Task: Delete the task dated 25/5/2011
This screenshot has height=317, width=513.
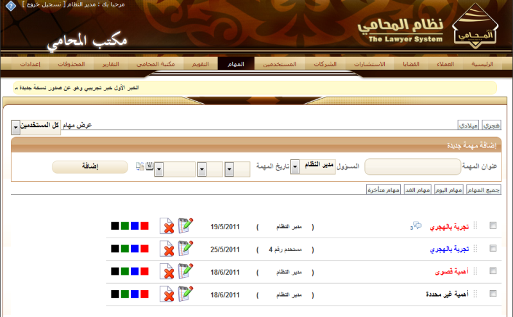Action: [x=168, y=248]
